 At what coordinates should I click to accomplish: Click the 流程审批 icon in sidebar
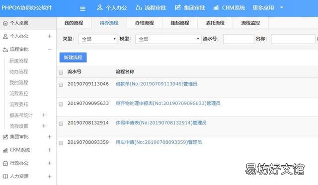tap(5, 50)
